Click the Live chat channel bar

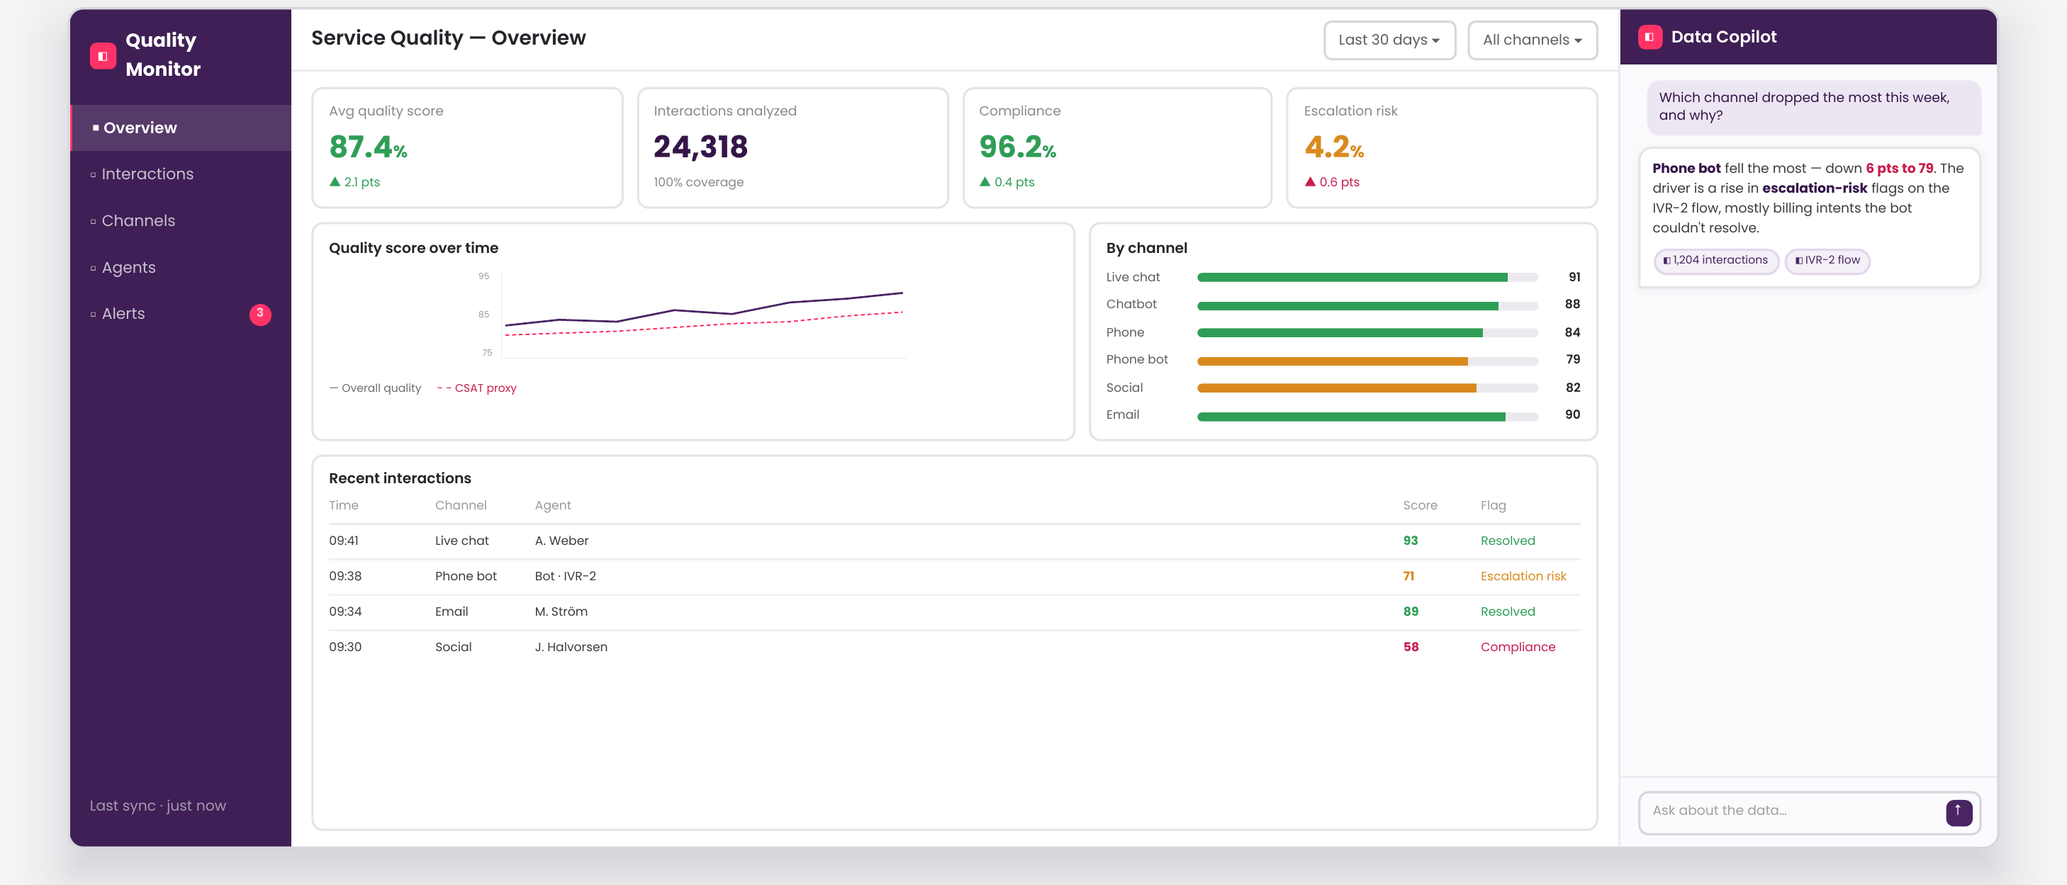[1367, 277]
